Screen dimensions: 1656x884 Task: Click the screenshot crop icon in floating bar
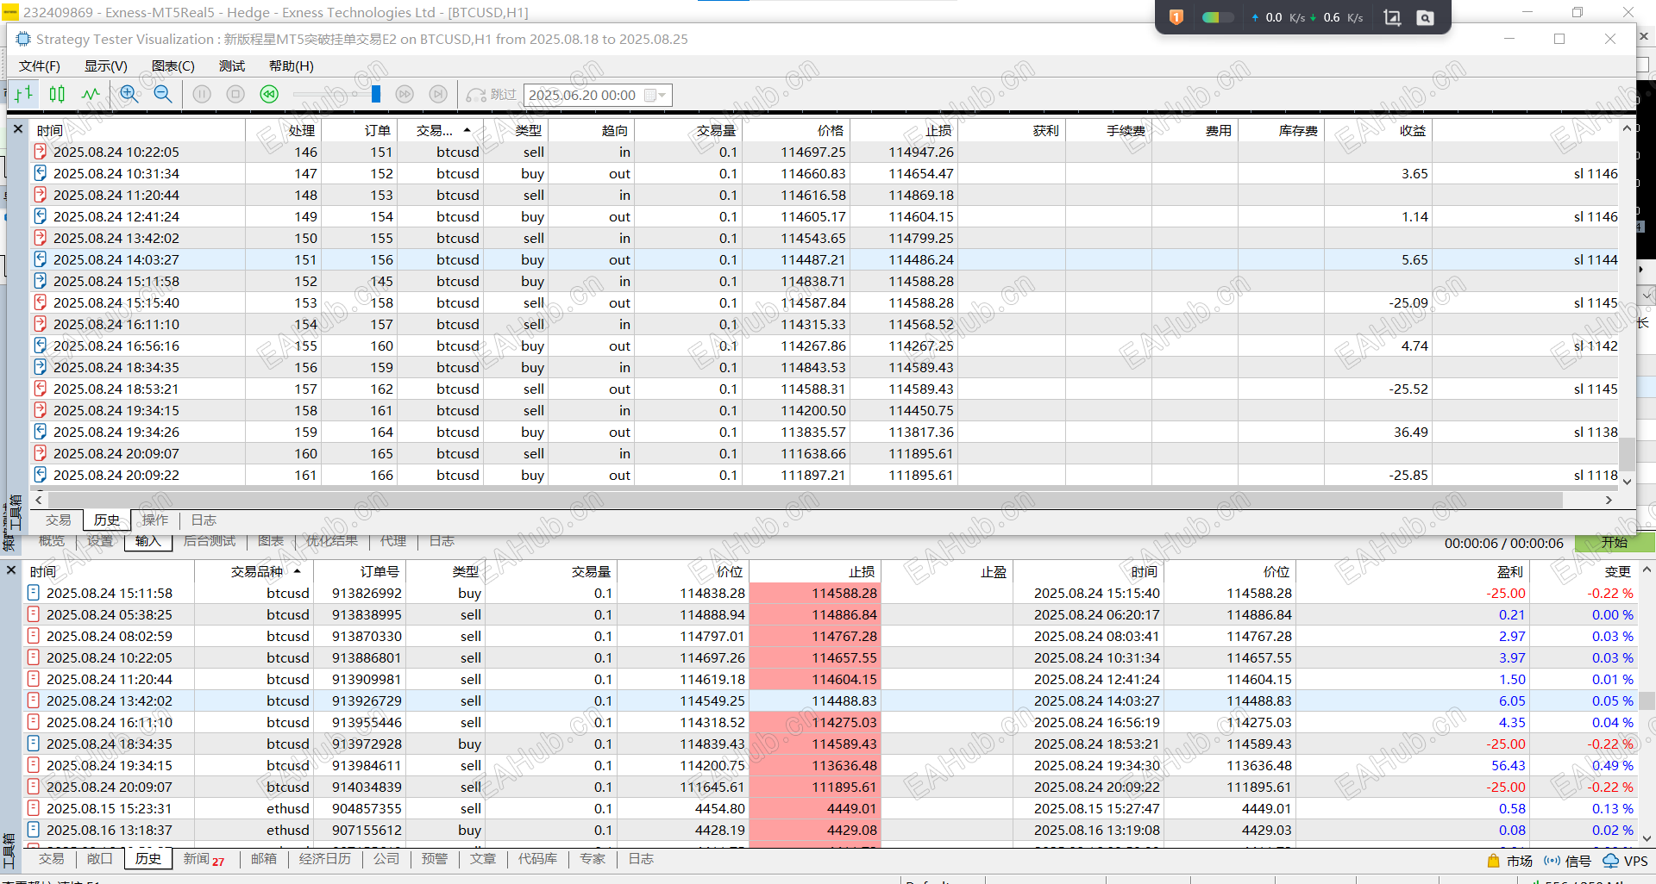[1392, 17]
